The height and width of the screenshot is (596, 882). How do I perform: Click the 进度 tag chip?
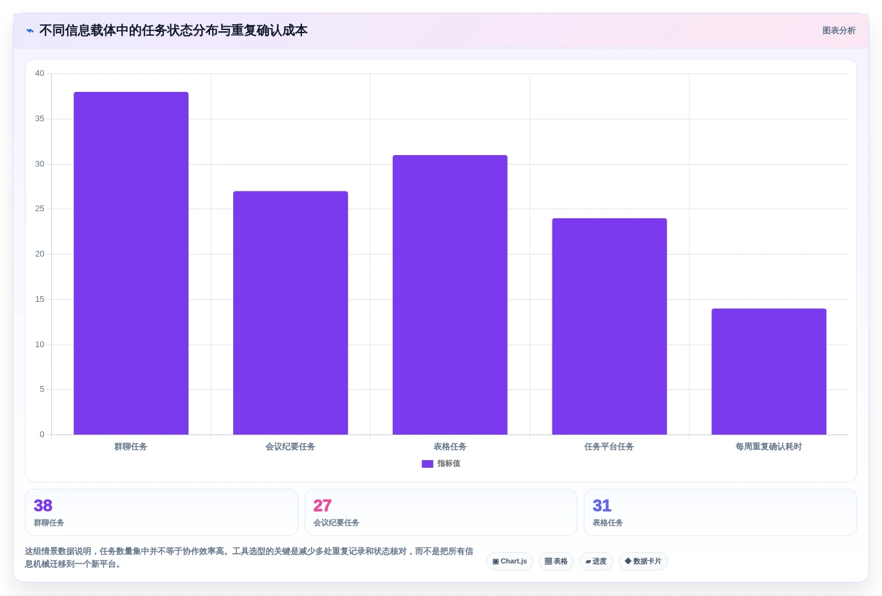pyautogui.click(x=596, y=562)
